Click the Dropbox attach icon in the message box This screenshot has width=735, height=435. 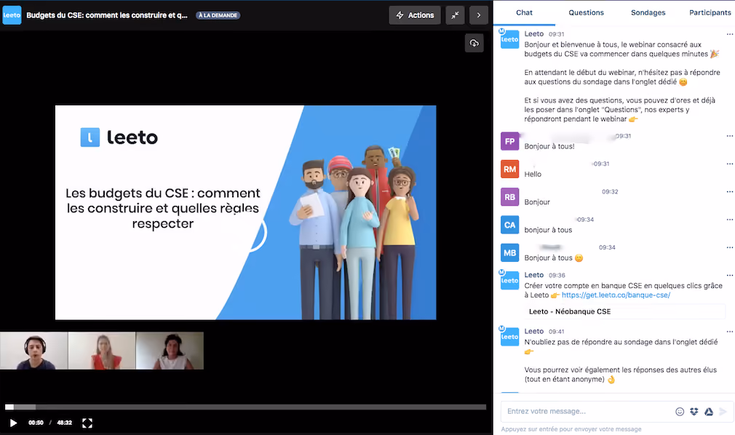coord(694,412)
